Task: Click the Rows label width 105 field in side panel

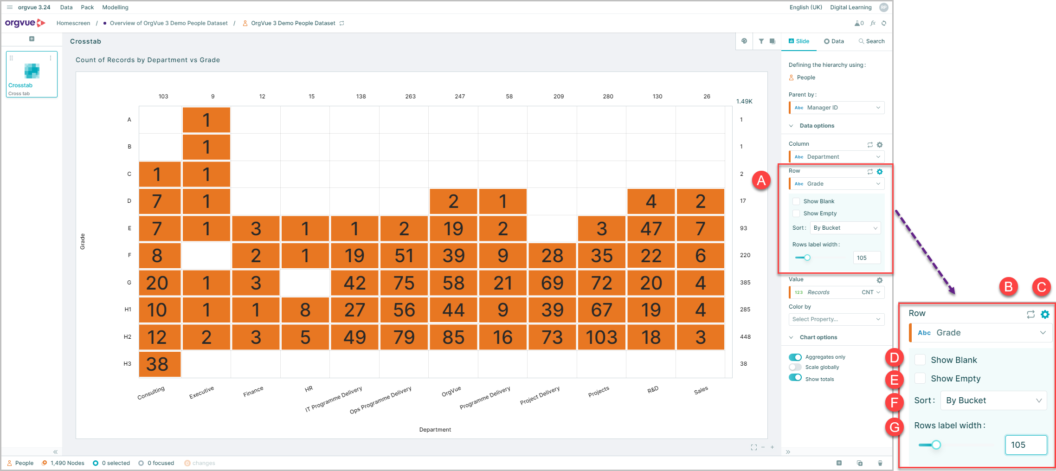Action: click(x=867, y=258)
